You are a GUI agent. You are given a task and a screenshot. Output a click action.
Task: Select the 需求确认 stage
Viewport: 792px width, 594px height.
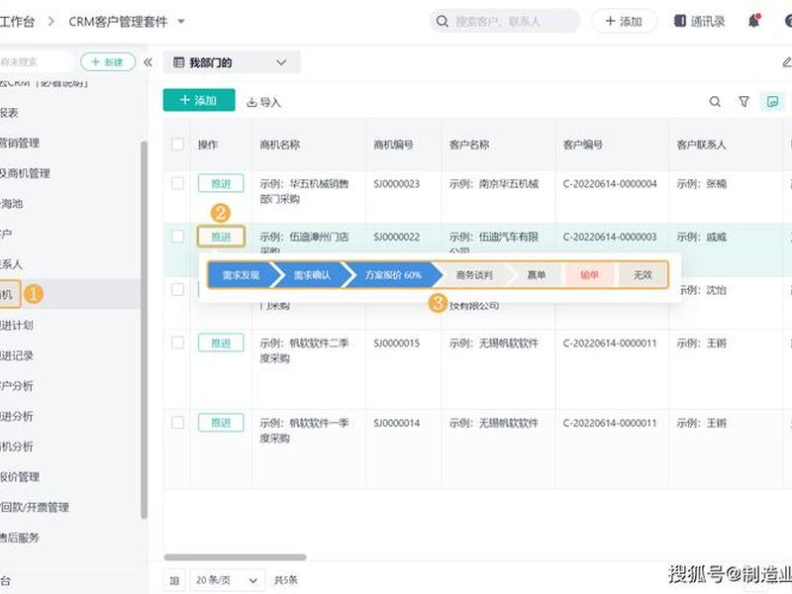coord(312,275)
